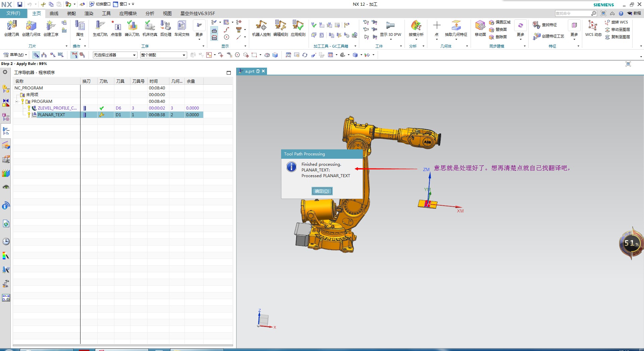The width and height of the screenshot is (644, 351).
Task: Collapse the PROGRAM tree node
Action: click(x=16, y=101)
